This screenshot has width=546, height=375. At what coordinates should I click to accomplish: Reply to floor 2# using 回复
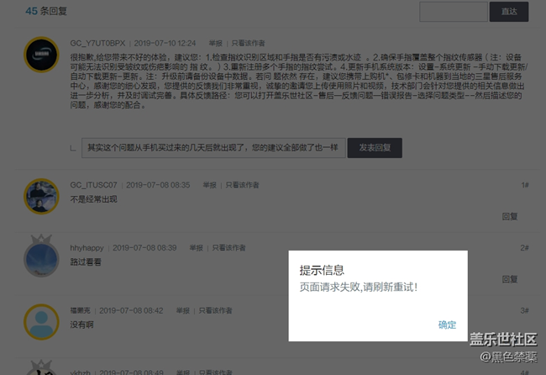(510, 279)
